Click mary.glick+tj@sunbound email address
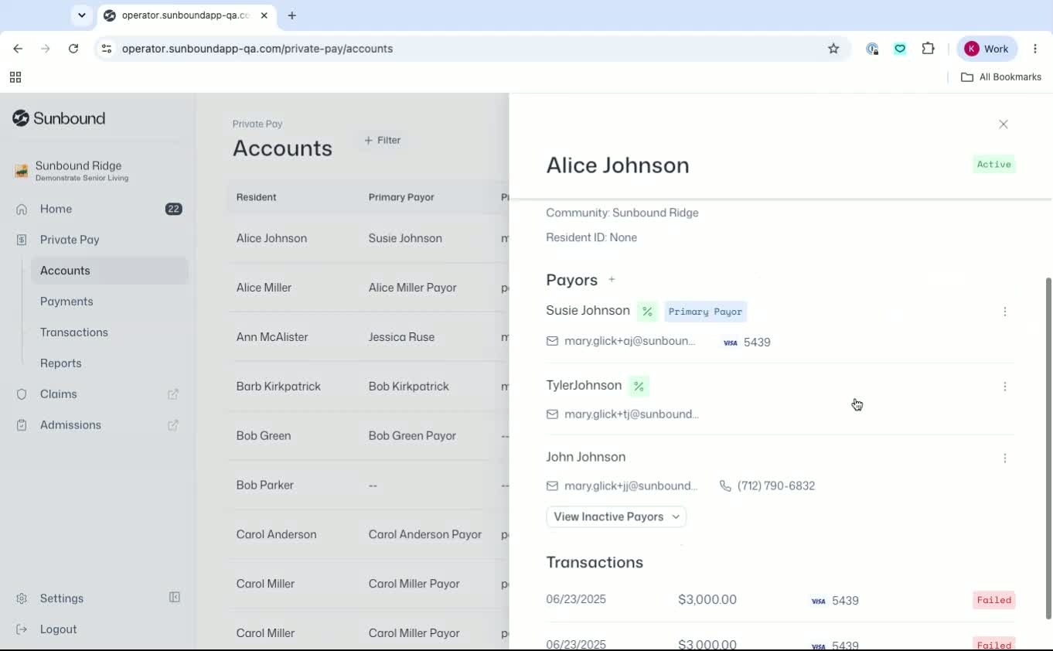The height and width of the screenshot is (651, 1053). 632,414
